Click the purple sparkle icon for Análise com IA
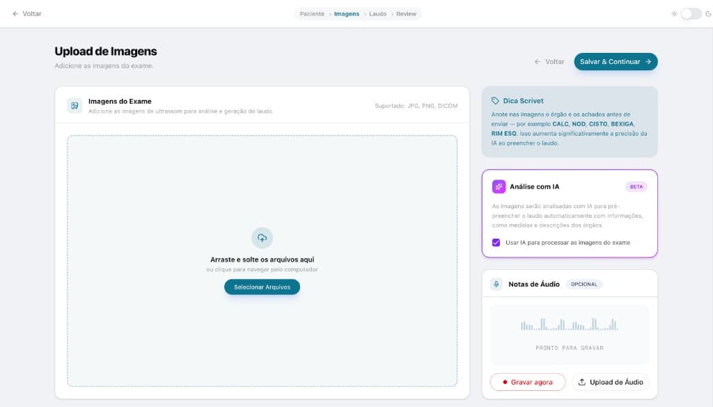Screen dimensions: 713x407 point(499,186)
